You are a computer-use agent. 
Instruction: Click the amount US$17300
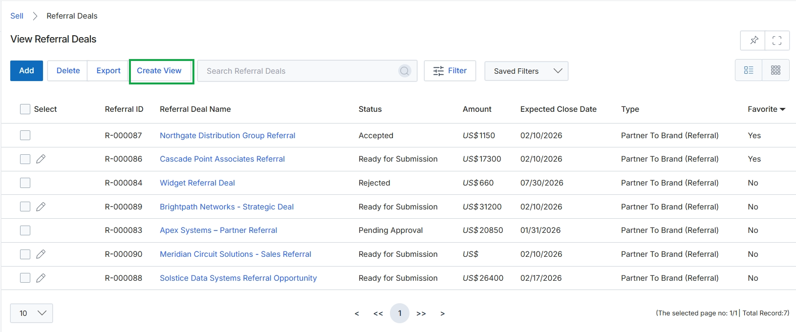(x=482, y=159)
